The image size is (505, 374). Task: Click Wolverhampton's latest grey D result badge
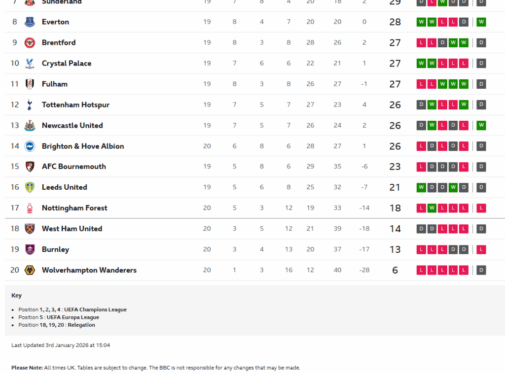[x=481, y=270]
